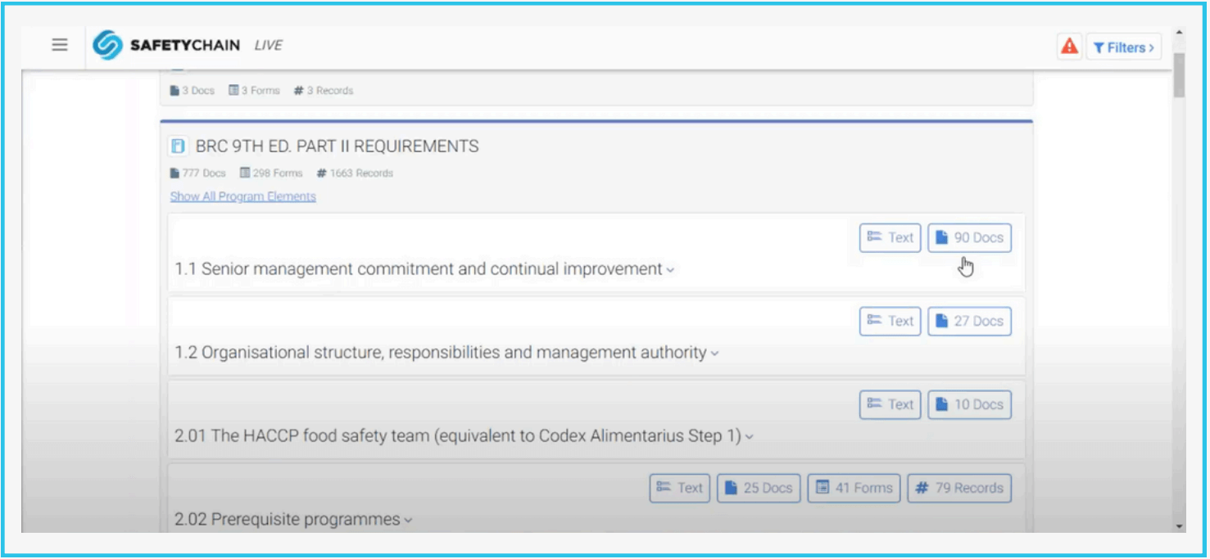Open Text for 2.01 HACCP food safety team

pyautogui.click(x=891, y=404)
